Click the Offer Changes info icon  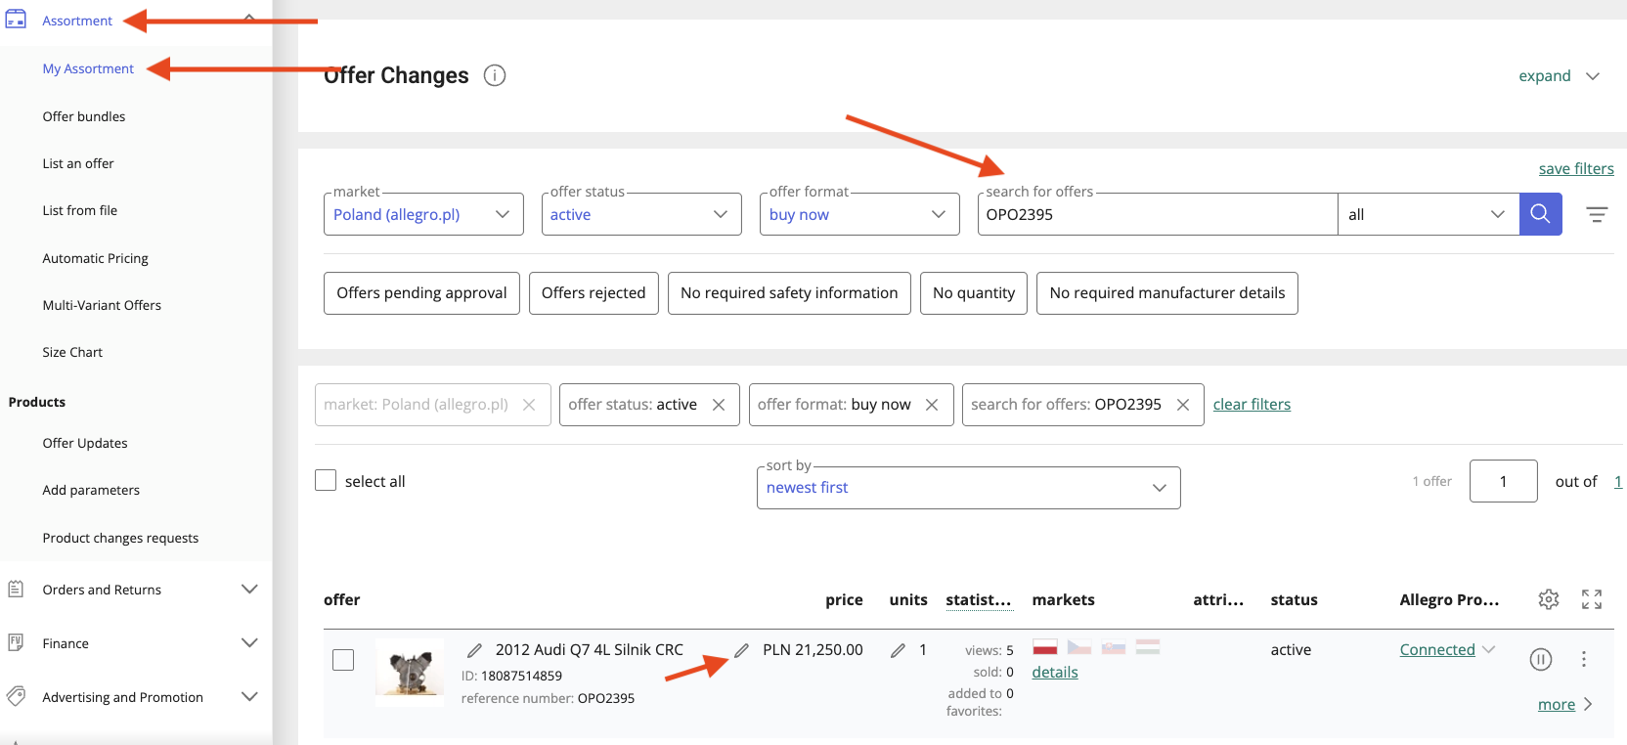tap(495, 75)
